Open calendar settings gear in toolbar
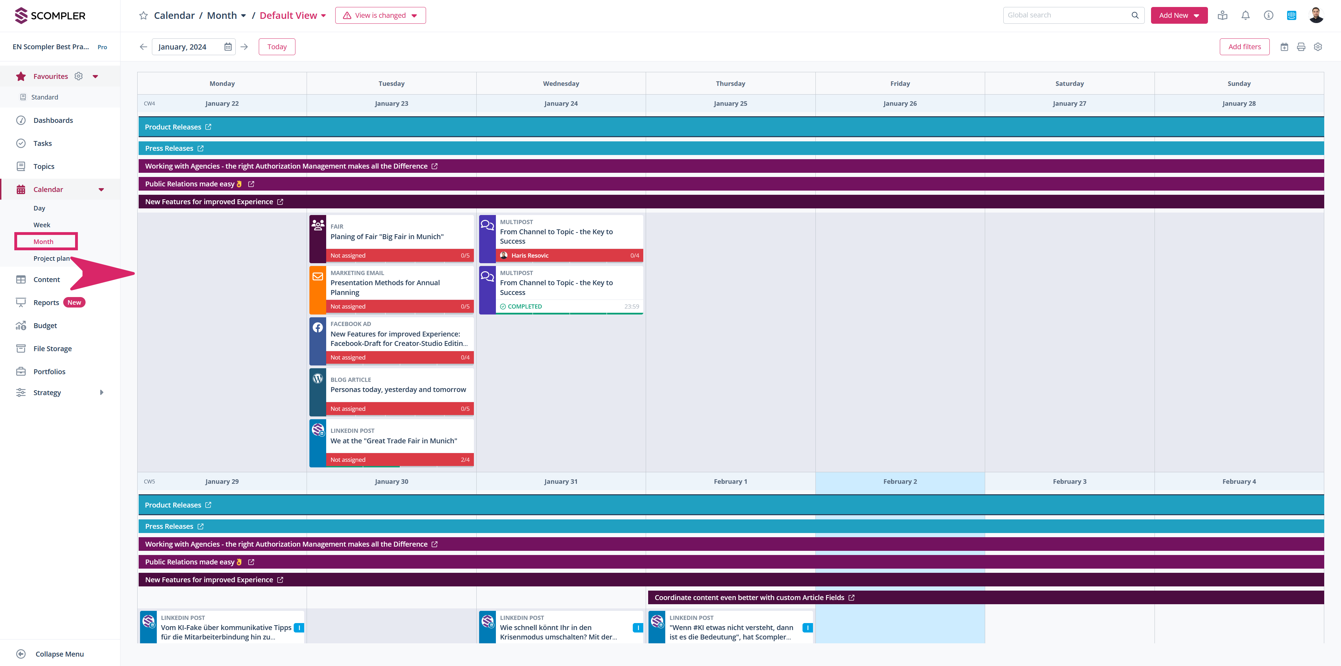Image resolution: width=1341 pixels, height=666 pixels. [1318, 47]
